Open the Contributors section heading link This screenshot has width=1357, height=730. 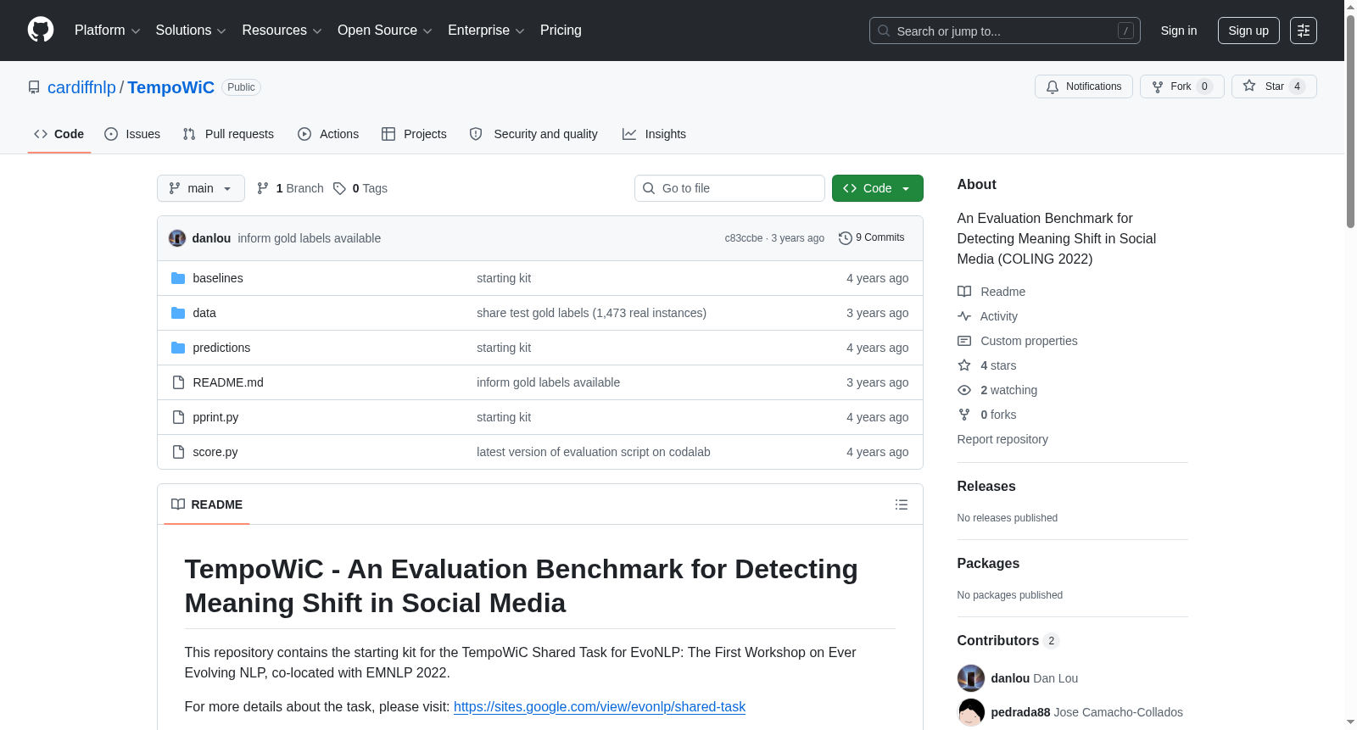1008,641
